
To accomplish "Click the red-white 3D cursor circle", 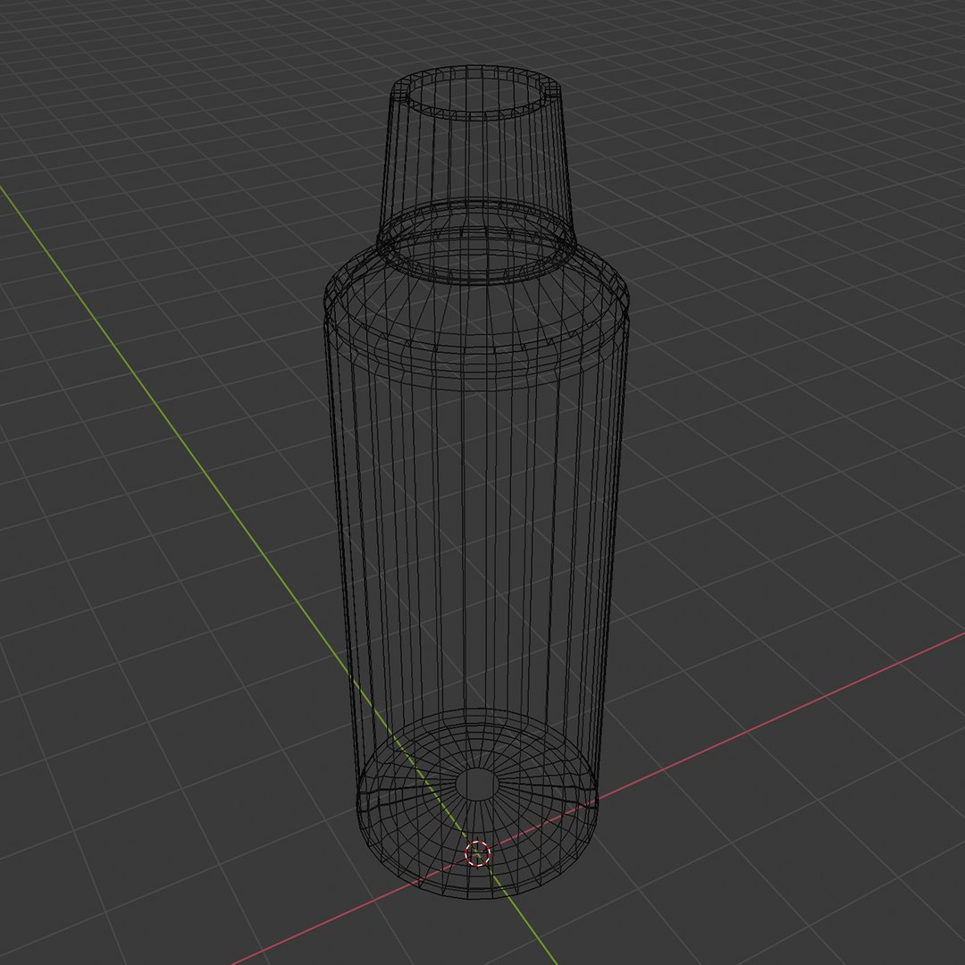I will coord(477,853).
